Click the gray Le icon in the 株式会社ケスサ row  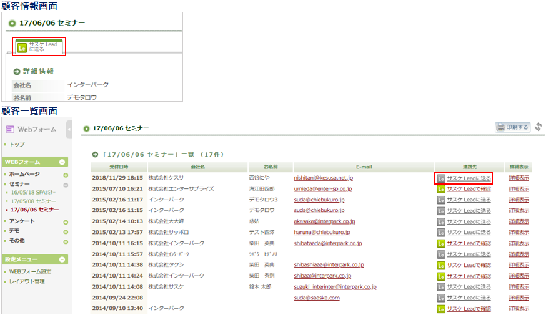(x=441, y=178)
